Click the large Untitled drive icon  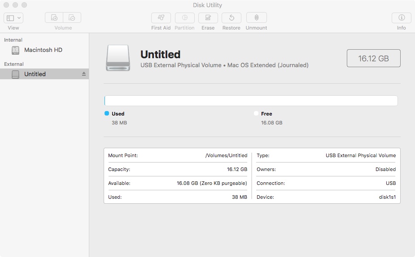tap(118, 58)
